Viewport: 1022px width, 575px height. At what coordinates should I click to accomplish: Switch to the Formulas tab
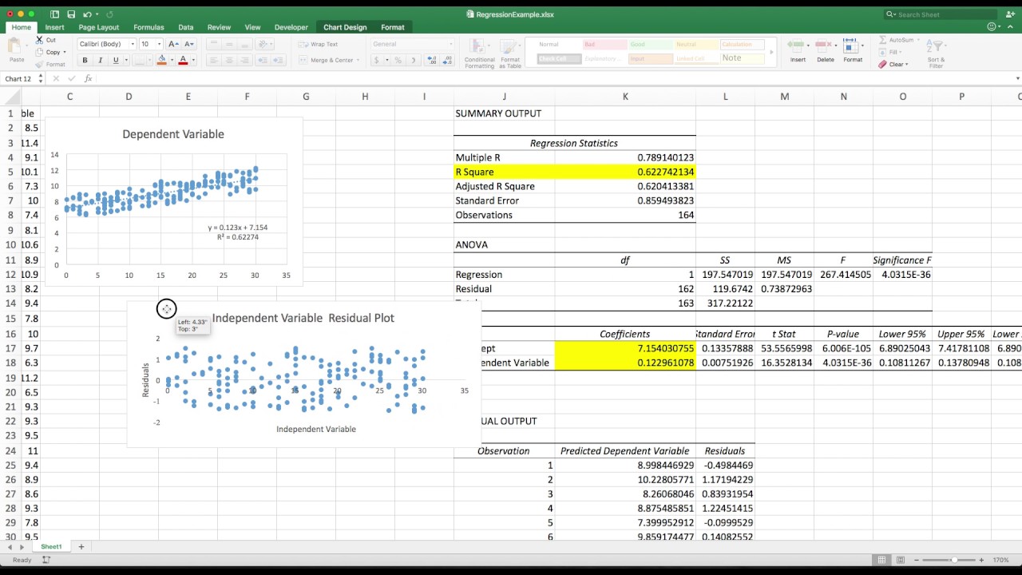tap(149, 27)
